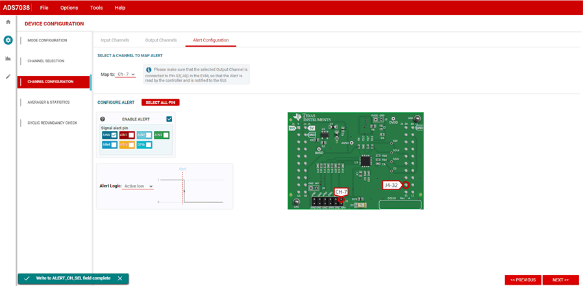Switch to the Output Channels tab
Image resolution: width=583 pixels, height=286 pixels.
(160, 40)
